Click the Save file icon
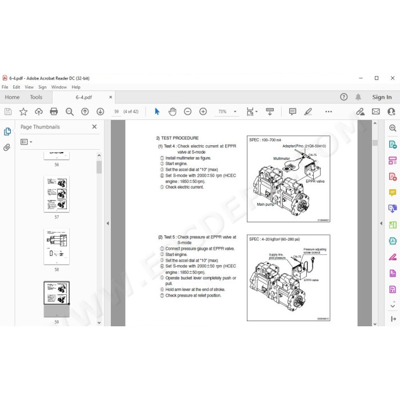 coord(8,111)
